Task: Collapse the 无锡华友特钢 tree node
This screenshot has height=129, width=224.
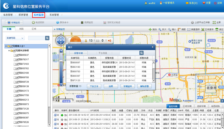Action: coord(9,51)
